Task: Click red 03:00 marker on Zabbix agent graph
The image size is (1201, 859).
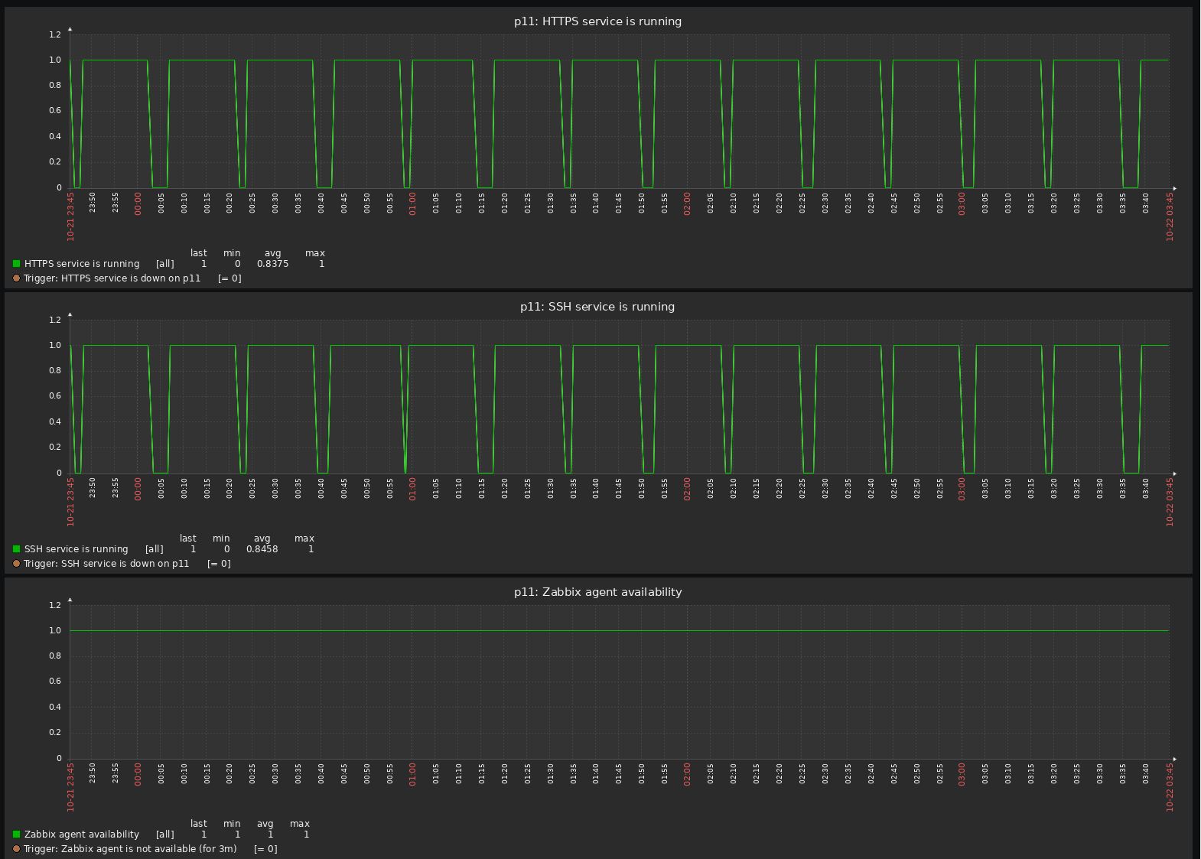Action: [962, 775]
